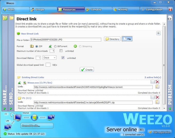Click the Existing Direct Links folder icon

tap(19, 77)
